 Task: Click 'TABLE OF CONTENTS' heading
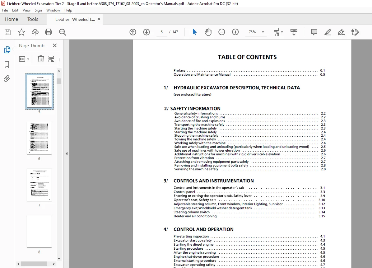[247, 57]
